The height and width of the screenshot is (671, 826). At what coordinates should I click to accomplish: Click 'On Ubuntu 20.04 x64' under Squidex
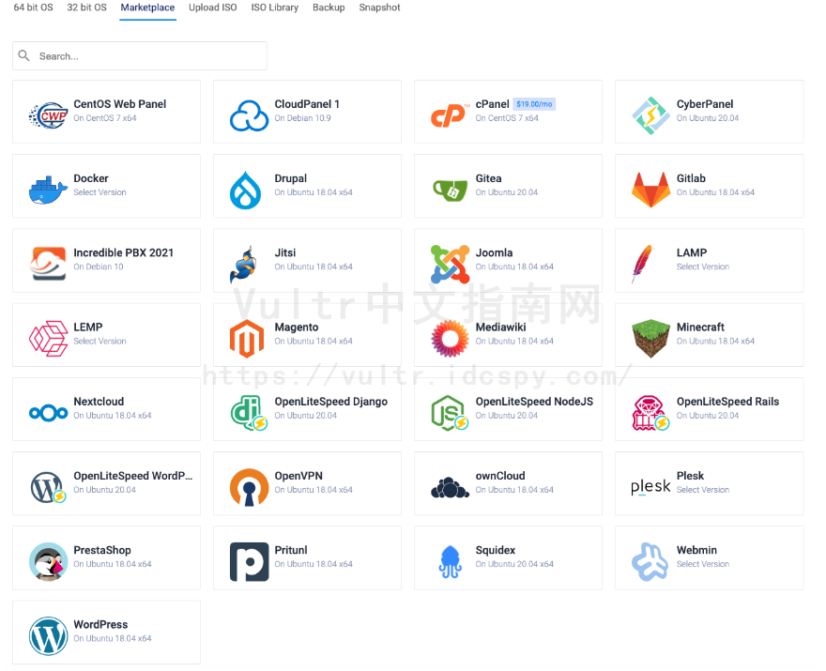click(x=514, y=564)
